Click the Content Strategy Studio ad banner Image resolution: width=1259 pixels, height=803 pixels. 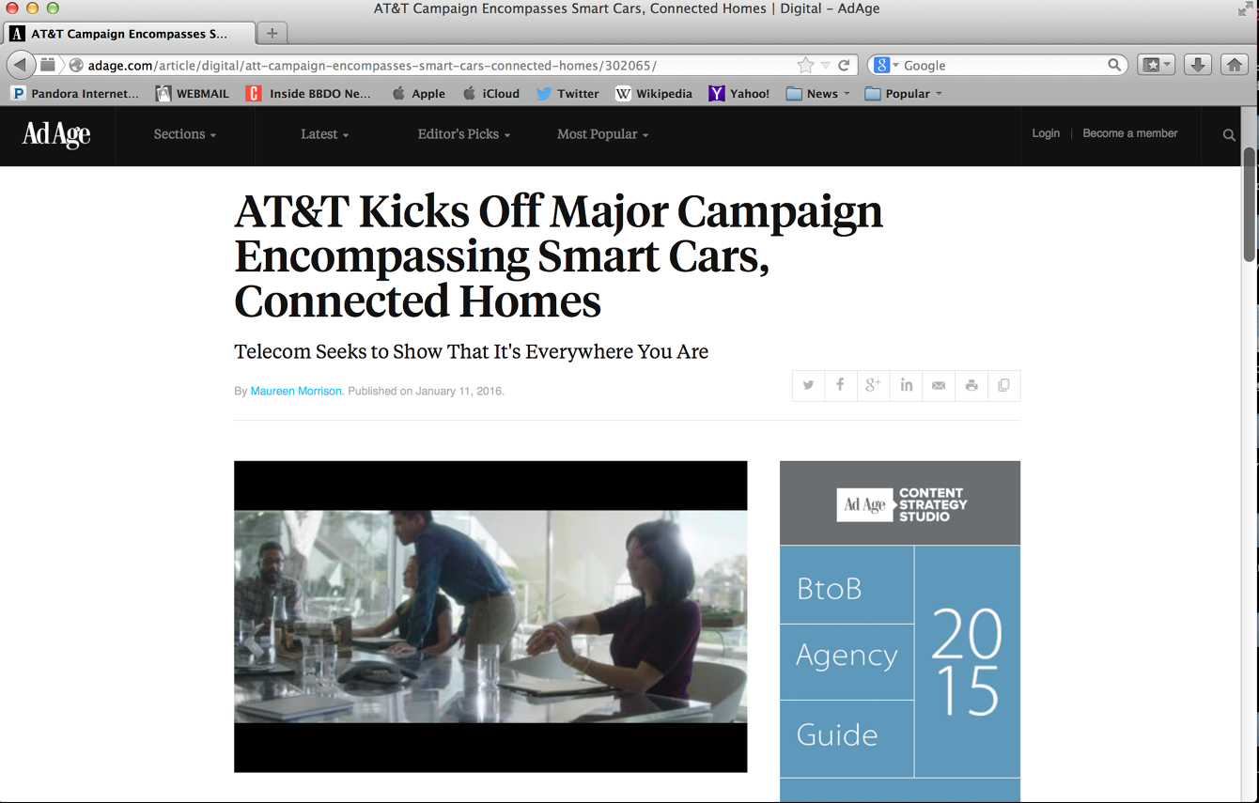[x=900, y=503]
